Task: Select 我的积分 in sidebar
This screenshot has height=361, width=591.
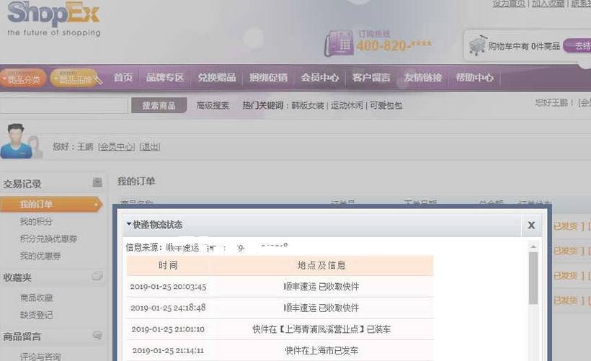Action: (36, 221)
